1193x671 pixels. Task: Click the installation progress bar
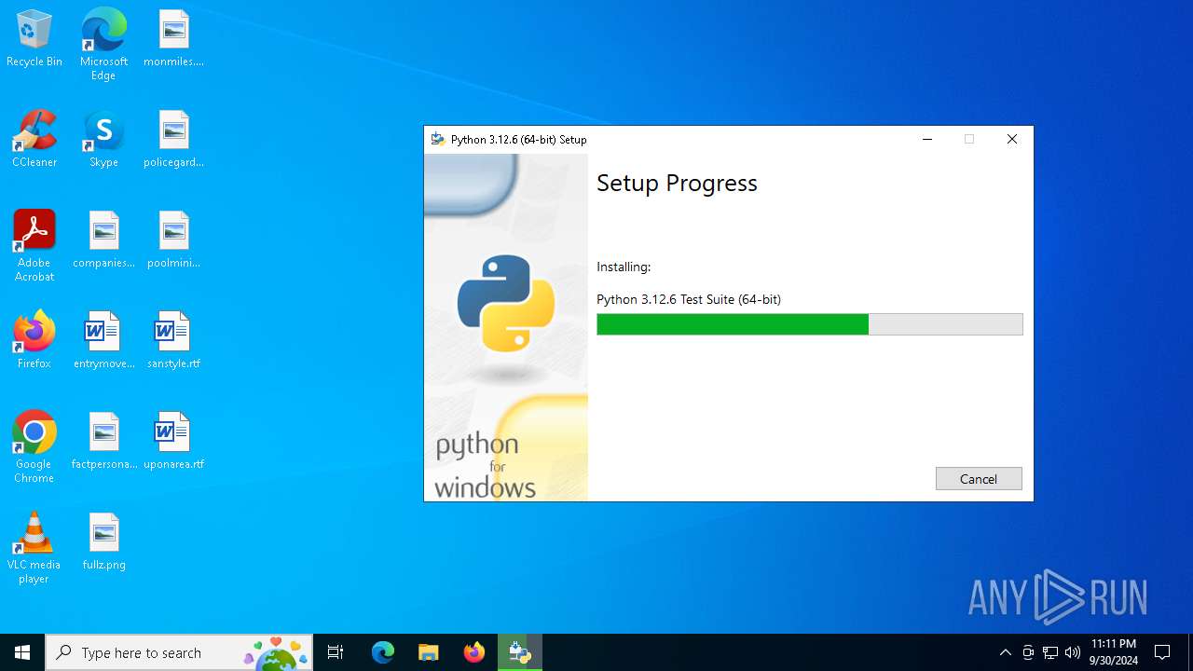pos(810,324)
